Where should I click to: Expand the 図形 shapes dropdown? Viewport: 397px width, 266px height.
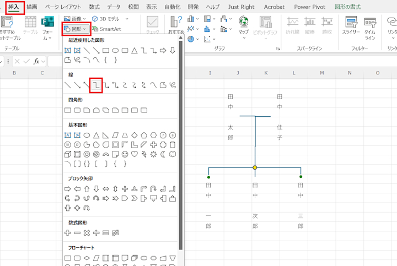coord(75,29)
